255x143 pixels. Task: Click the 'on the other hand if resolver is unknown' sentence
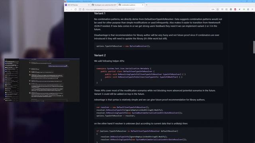click(x=141, y=124)
